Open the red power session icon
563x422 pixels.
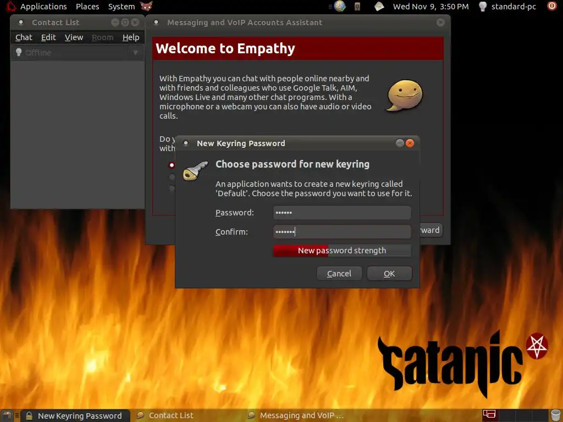pos(552,5)
